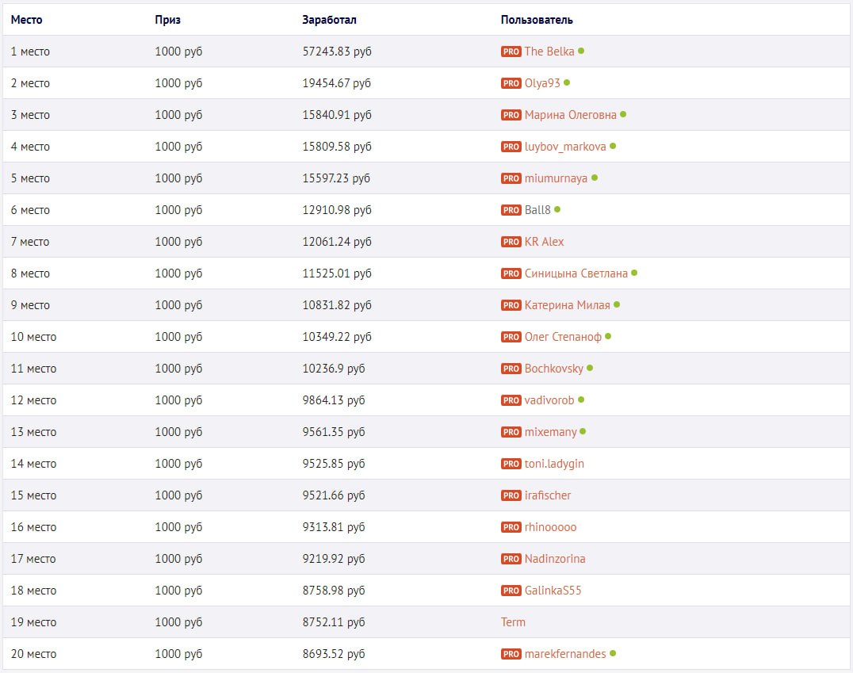Go to Олег Степаноф profile
Viewport: 853px width, 673px height.
(x=562, y=337)
